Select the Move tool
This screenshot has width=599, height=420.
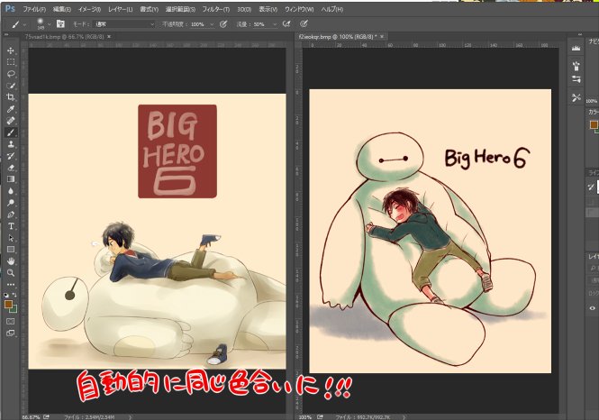pyautogui.click(x=11, y=50)
